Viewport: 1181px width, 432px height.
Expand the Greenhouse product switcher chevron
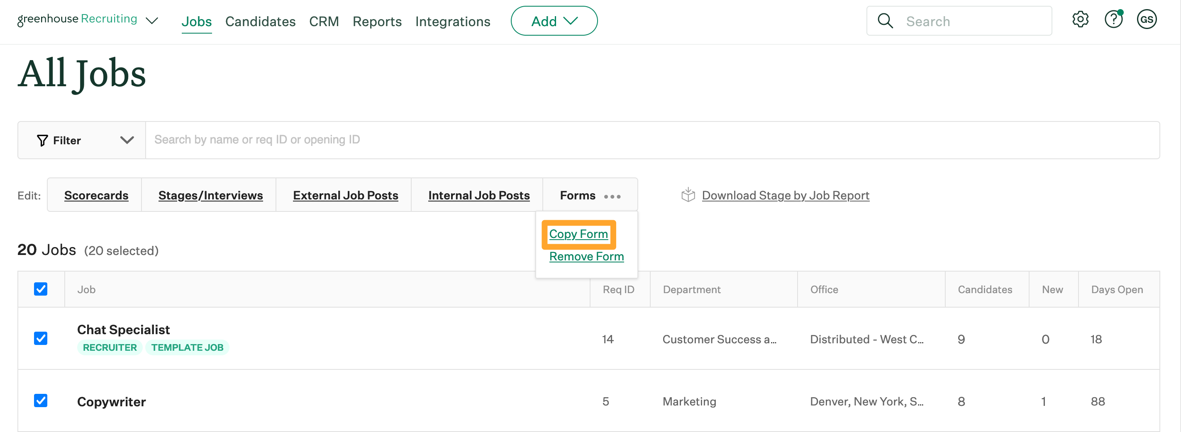(x=152, y=21)
